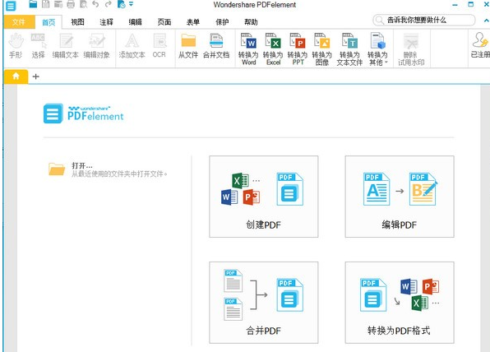Select the 转换为 PPT conversion tool

click(298, 49)
